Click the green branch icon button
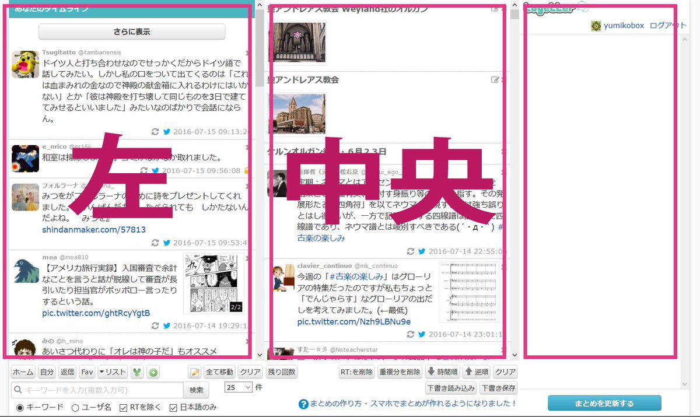 (138, 372)
